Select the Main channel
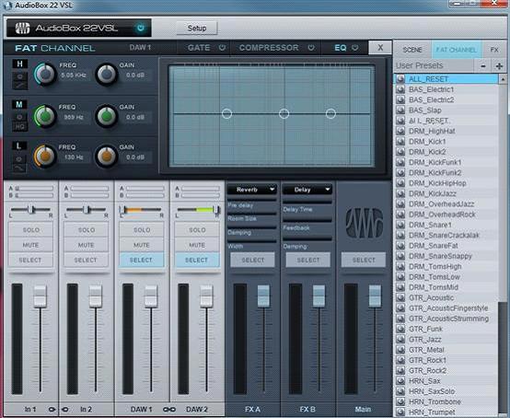The height and width of the screenshot is (418, 510). coord(364,260)
